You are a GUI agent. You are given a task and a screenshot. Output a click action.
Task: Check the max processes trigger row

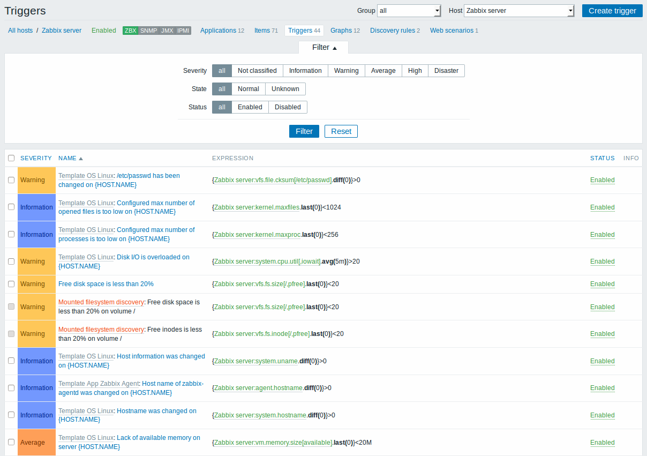(11, 234)
